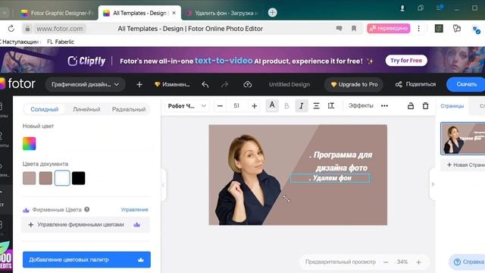Open the browser new tab plus button

pos(272,13)
